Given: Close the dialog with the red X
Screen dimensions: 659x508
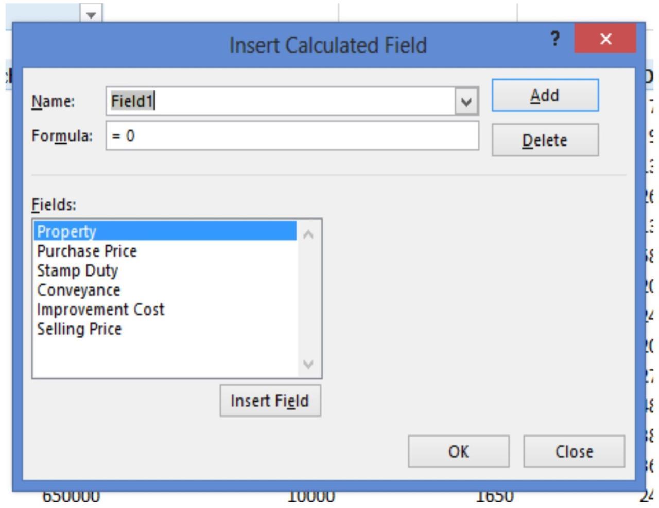Looking at the screenshot, I should (605, 38).
